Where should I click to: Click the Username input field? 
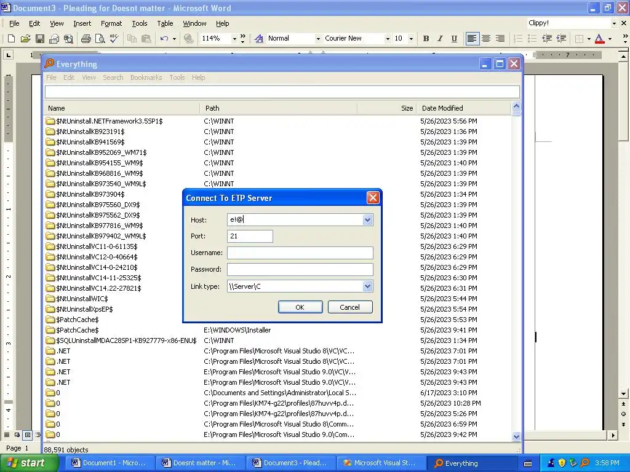coord(300,253)
